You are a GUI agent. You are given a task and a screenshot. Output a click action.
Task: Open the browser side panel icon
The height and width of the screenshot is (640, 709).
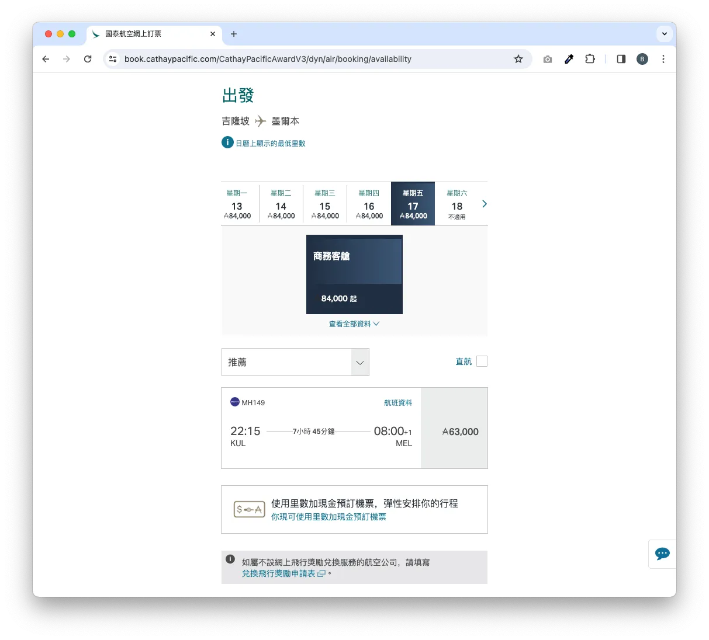[621, 59]
